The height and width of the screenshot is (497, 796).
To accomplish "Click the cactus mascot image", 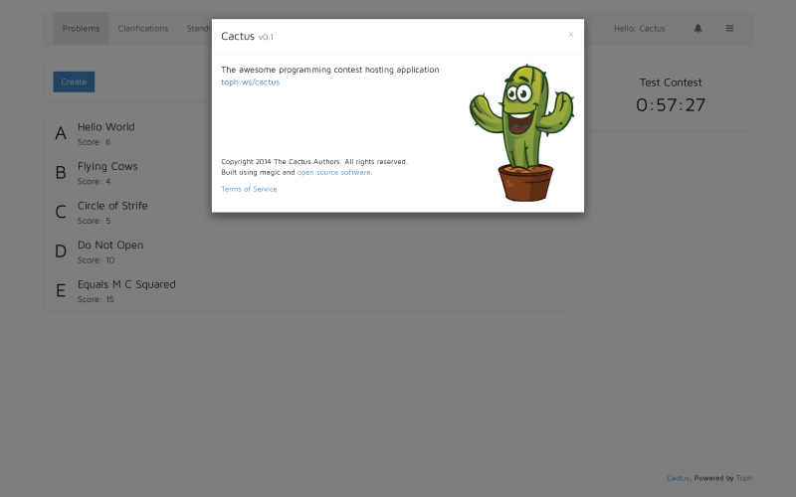I will pyautogui.click(x=521, y=133).
